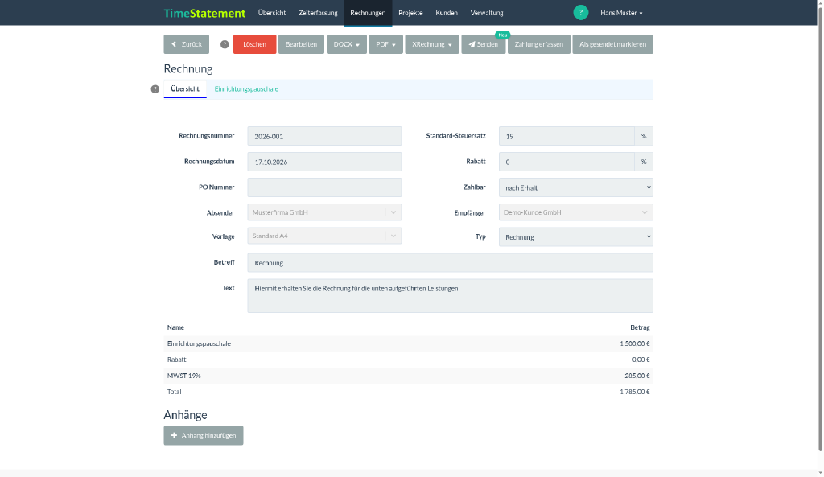This screenshot has width=824, height=477.
Task: Expand the XRechnung dropdown
Action: (x=432, y=44)
